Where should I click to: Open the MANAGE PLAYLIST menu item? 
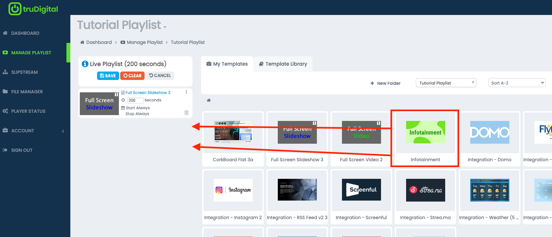(x=31, y=53)
